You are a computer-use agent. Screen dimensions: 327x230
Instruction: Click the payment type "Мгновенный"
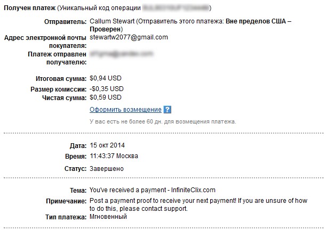tap(109, 217)
